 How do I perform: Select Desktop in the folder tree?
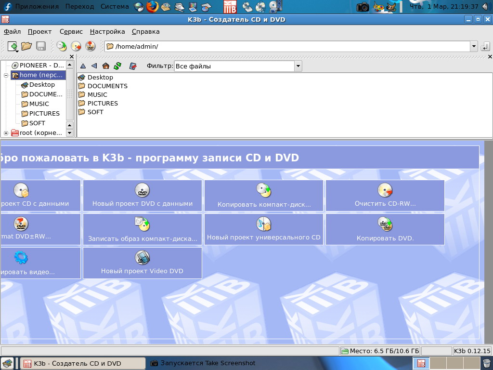tap(38, 85)
